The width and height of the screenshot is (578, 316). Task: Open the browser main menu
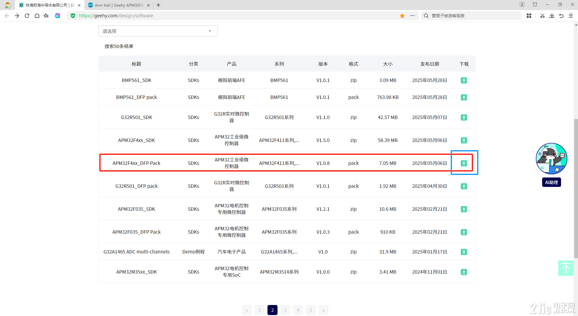[x=571, y=16]
